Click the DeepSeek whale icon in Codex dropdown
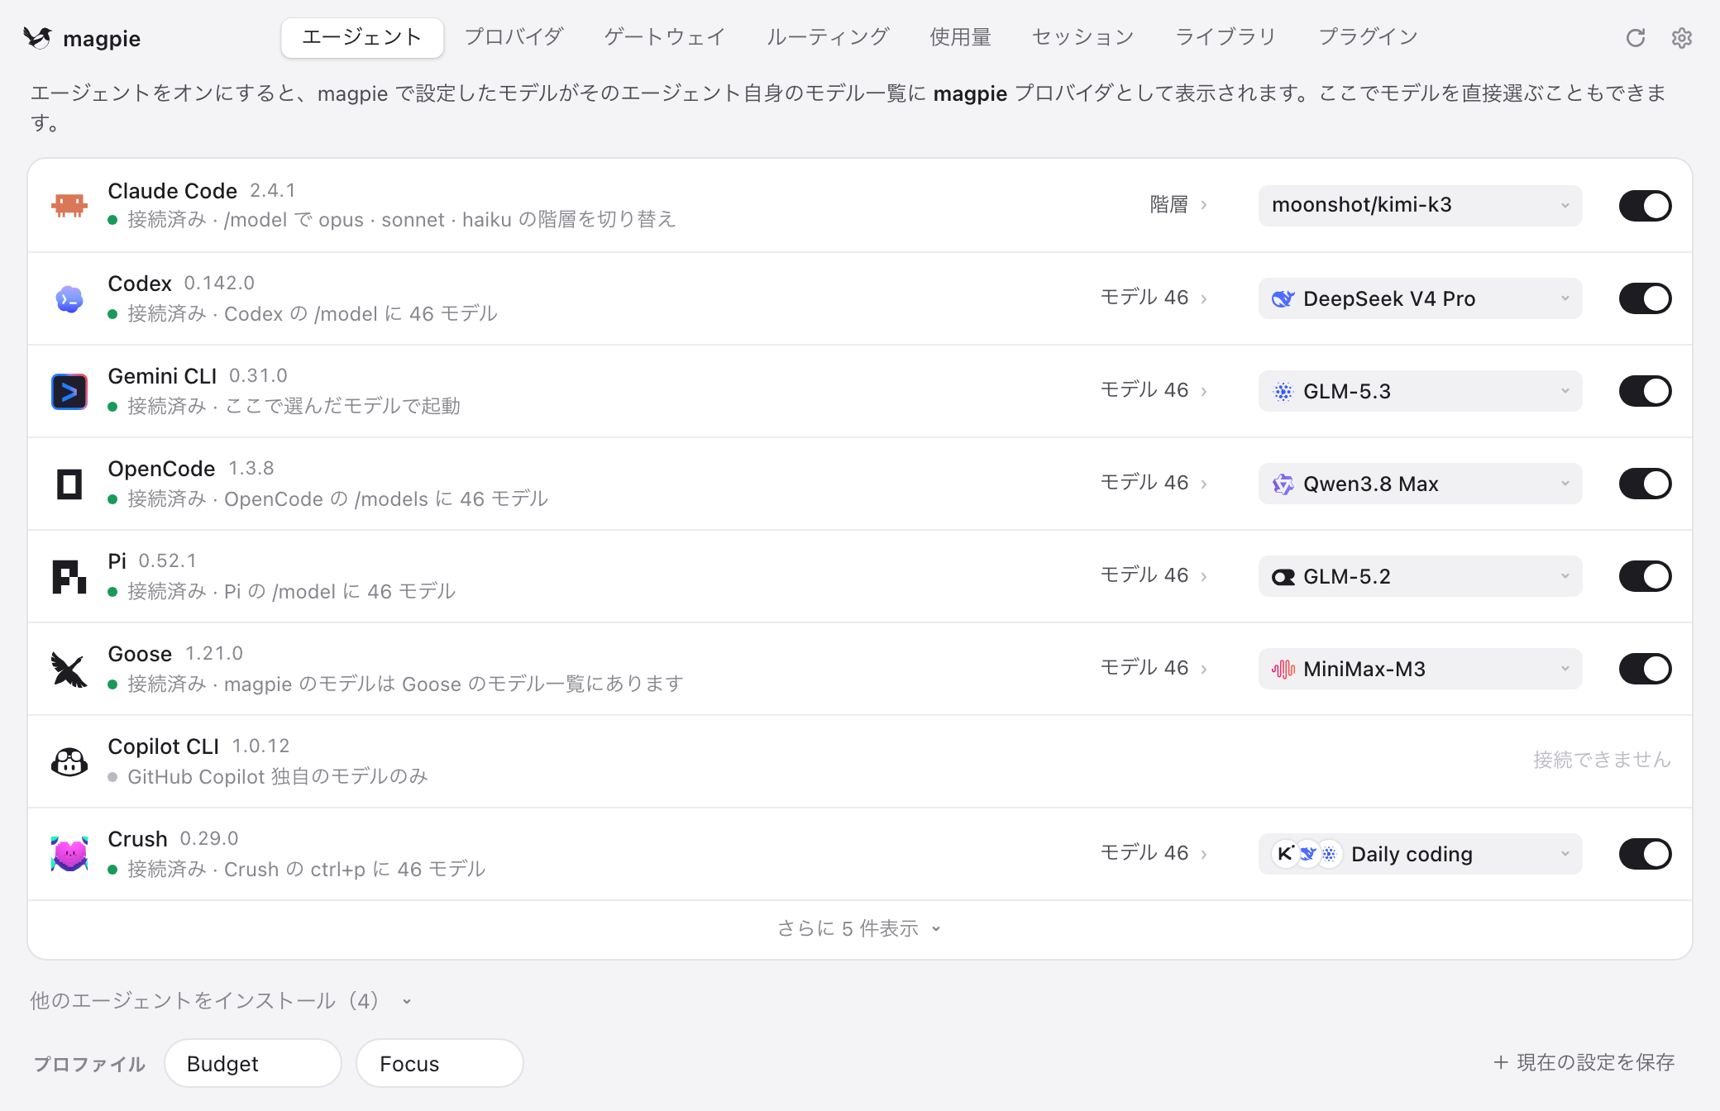Screen dimensions: 1720x1111 1283,298
